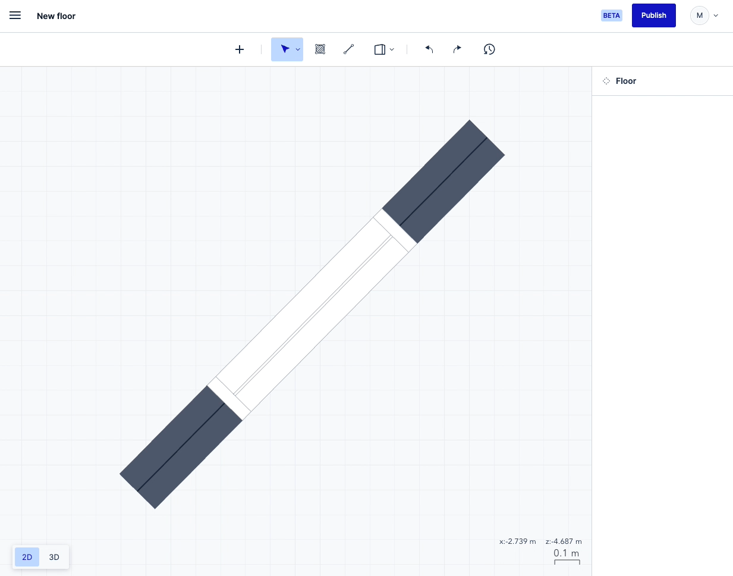This screenshot has width=733, height=576.
Task: Click the plus add element icon
Action: [x=240, y=49]
